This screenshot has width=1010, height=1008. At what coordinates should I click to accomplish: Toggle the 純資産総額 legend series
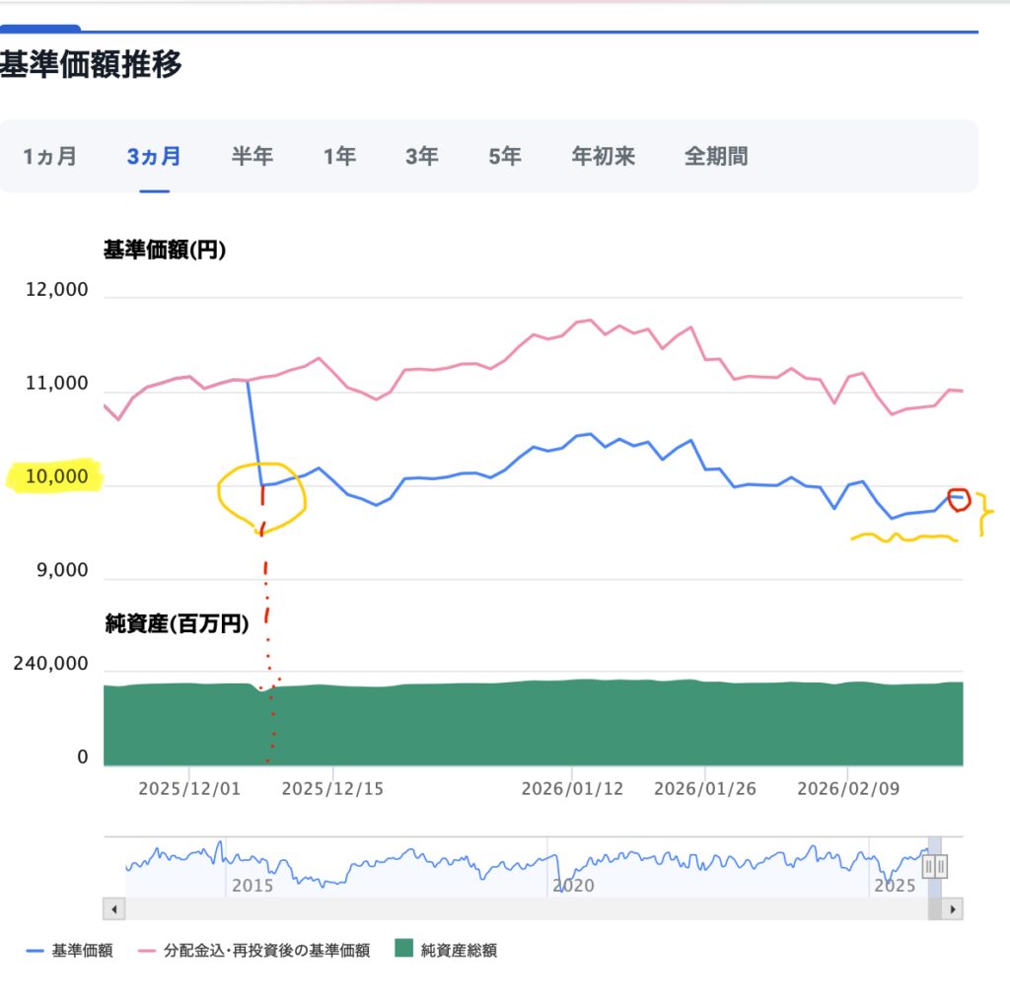point(459,951)
